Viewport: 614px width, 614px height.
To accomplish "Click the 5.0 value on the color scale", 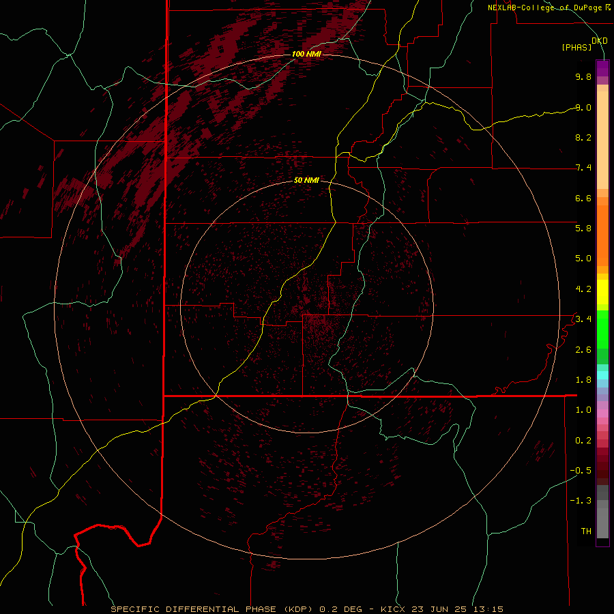I will click(x=583, y=259).
